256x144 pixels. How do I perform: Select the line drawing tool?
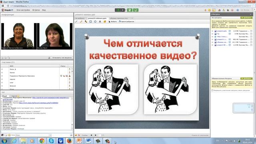[76, 22]
